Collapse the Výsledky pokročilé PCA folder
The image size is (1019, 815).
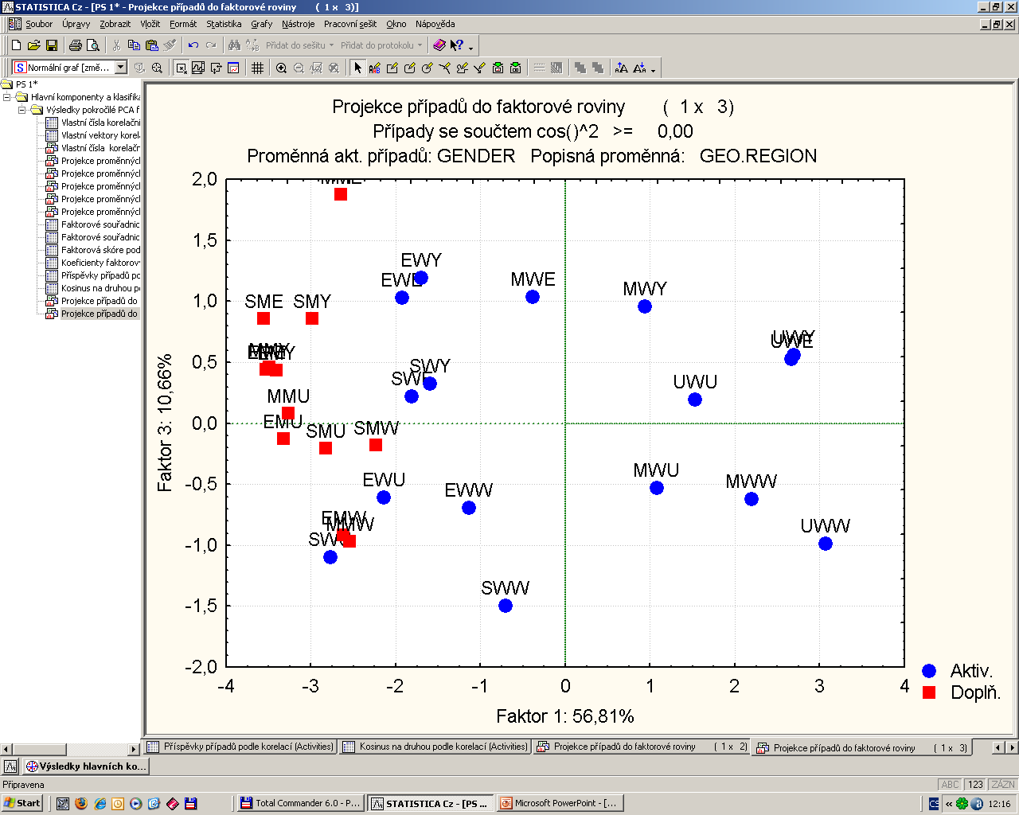click(x=22, y=110)
